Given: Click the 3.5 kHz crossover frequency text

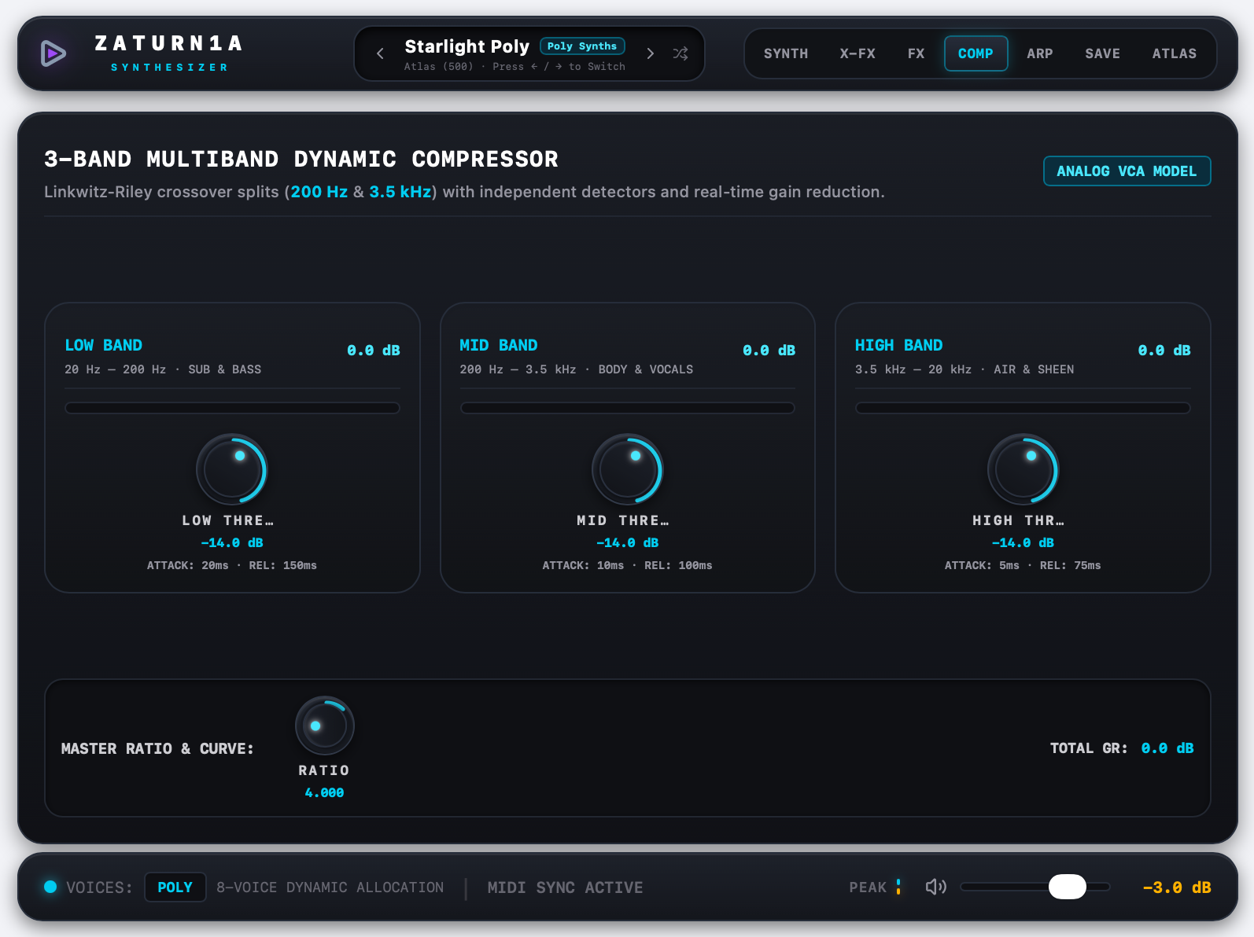Looking at the screenshot, I should click(x=400, y=192).
